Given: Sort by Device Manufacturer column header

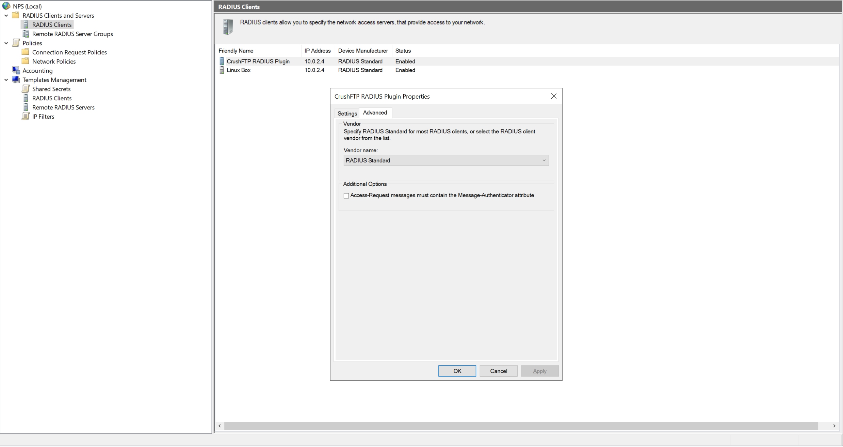Looking at the screenshot, I should coord(363,51).
